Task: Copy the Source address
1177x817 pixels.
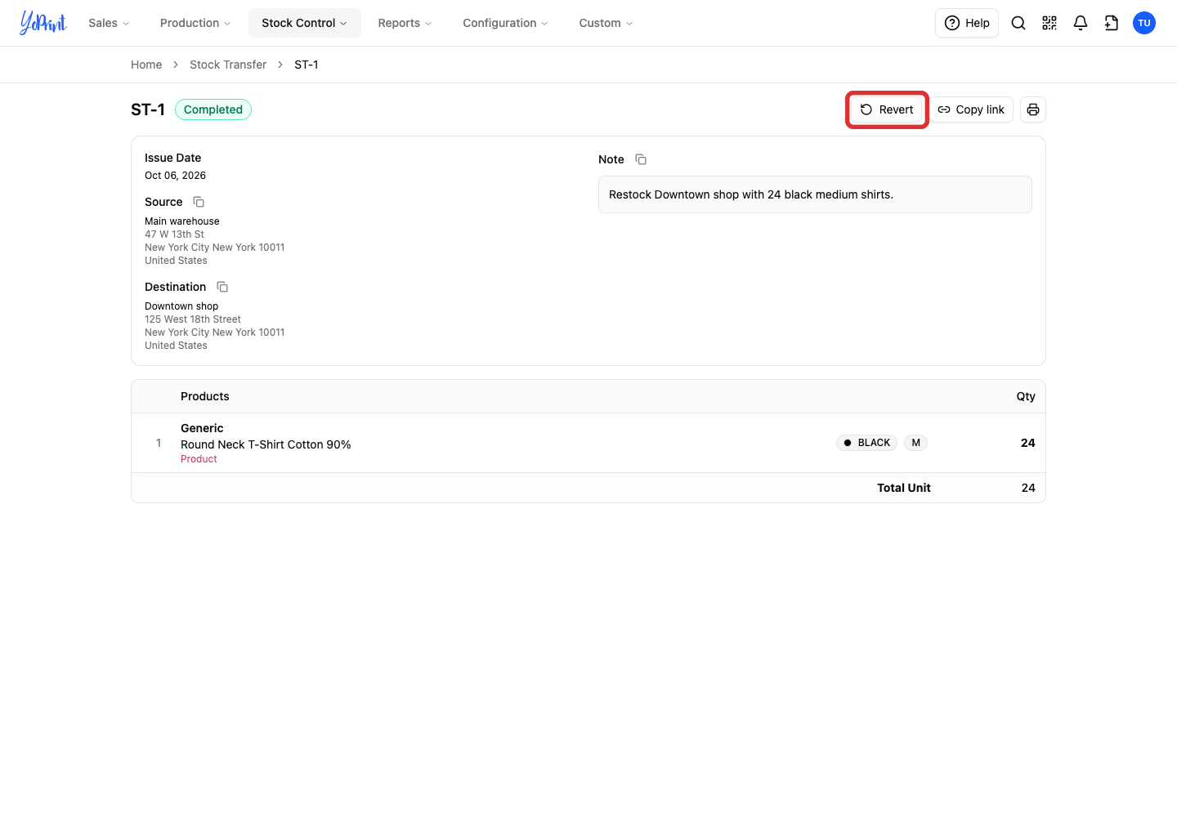Action: pos(199,202)
